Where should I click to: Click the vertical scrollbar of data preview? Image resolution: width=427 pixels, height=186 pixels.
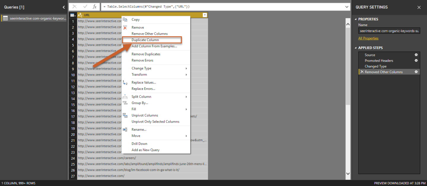(x=348, y=89)
